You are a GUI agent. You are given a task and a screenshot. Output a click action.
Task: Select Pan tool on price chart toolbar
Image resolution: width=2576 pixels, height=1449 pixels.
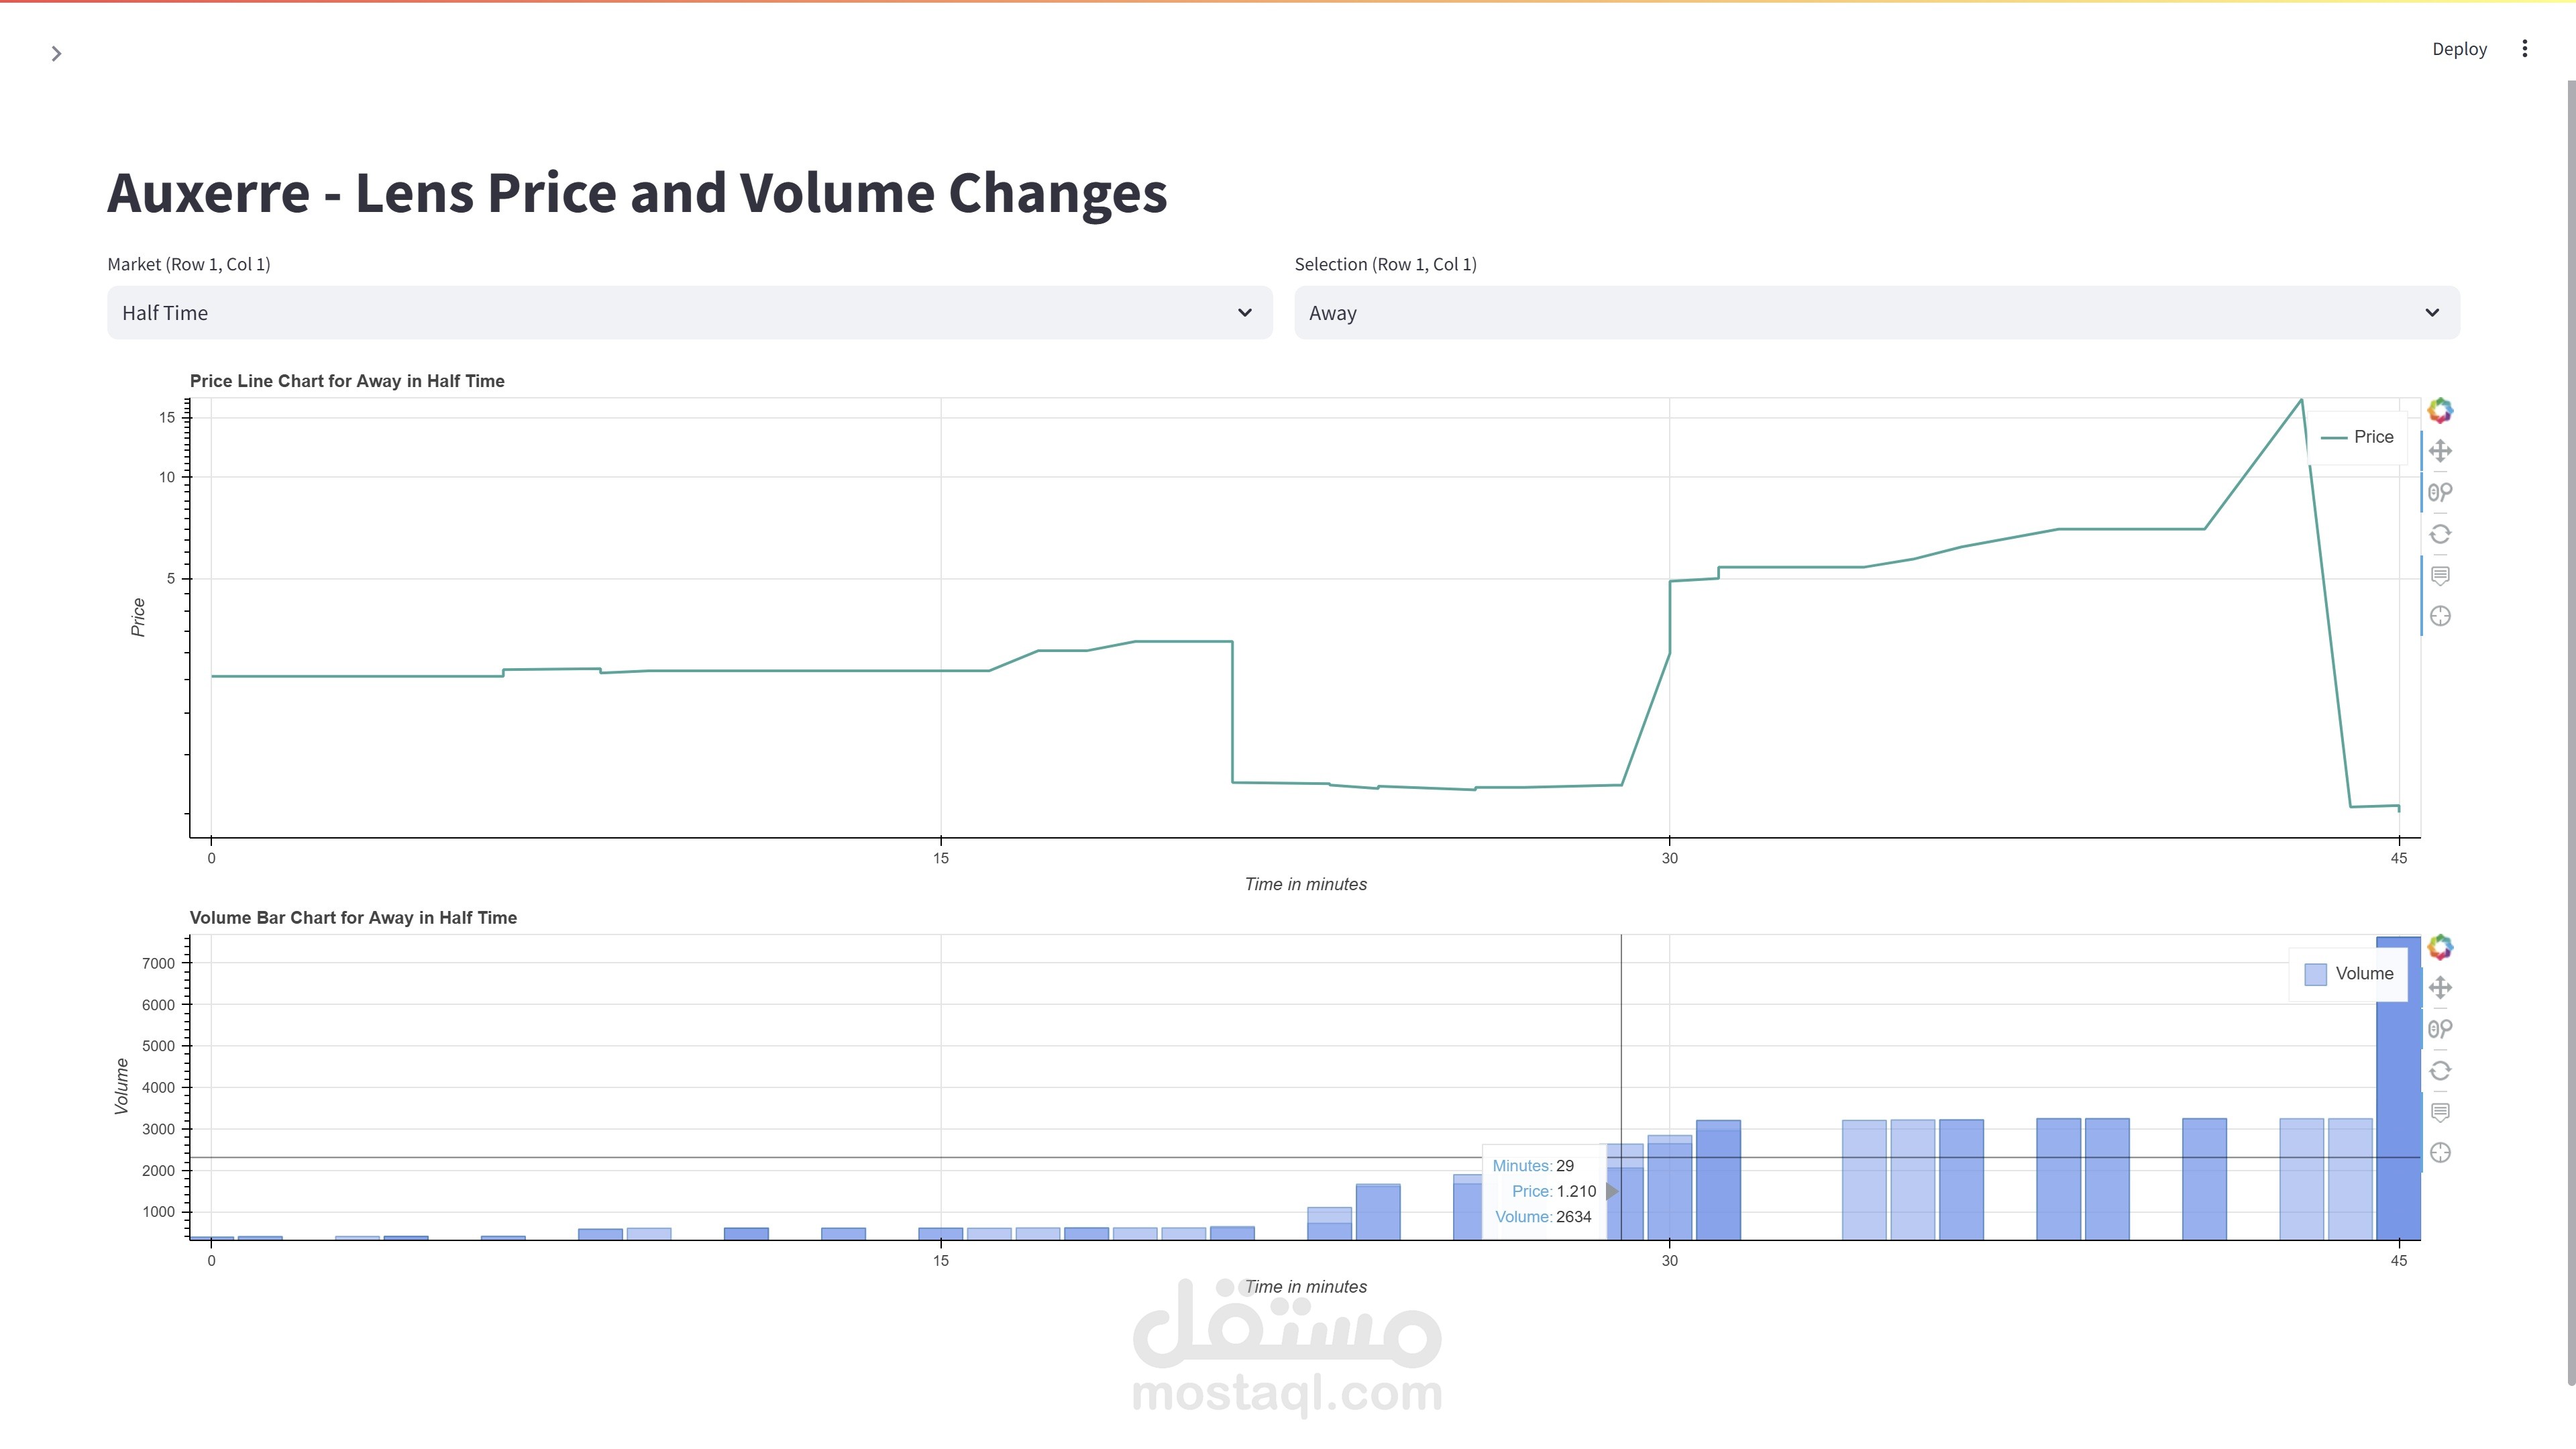2440,451
